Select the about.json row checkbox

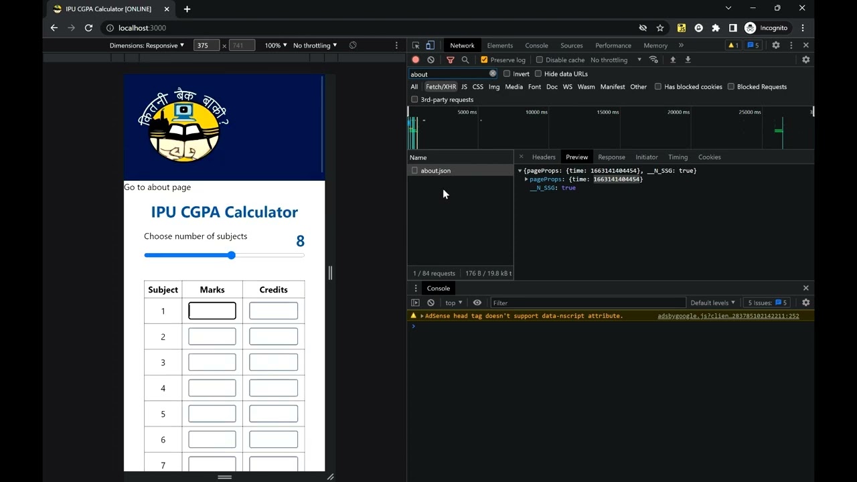[x=414, y=171]
